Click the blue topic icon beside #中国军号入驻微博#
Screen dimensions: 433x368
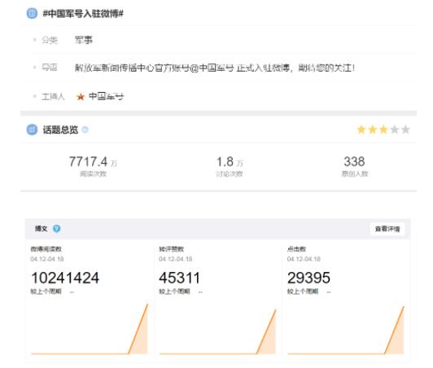tap(32, 13)
